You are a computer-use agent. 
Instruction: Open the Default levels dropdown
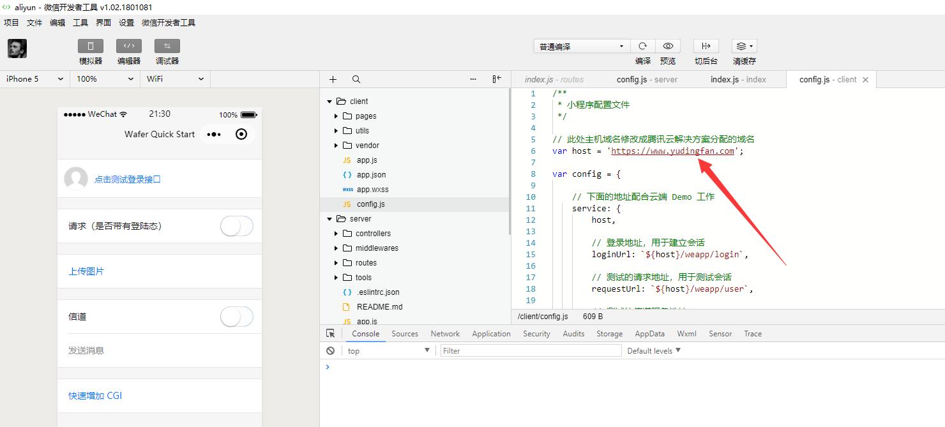pos(654,350)
